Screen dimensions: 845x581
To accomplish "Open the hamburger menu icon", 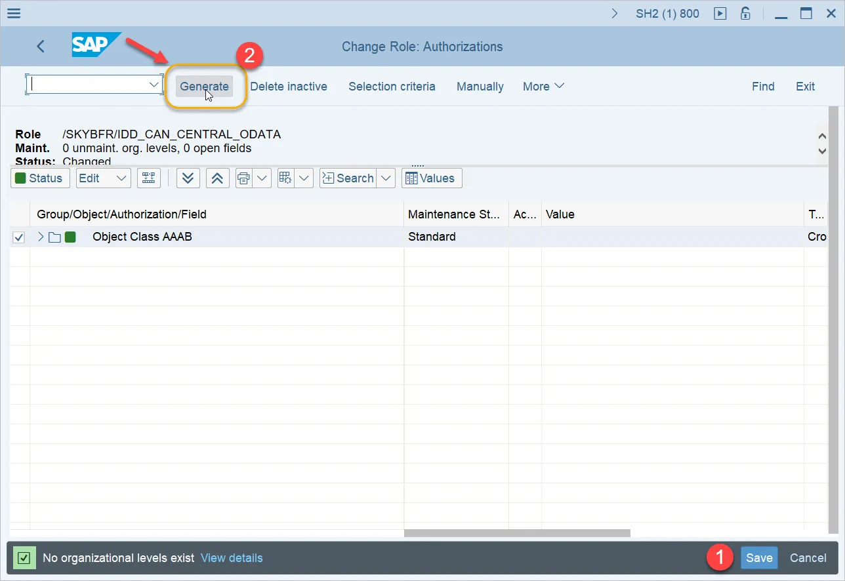I will [x=13, y=13].
